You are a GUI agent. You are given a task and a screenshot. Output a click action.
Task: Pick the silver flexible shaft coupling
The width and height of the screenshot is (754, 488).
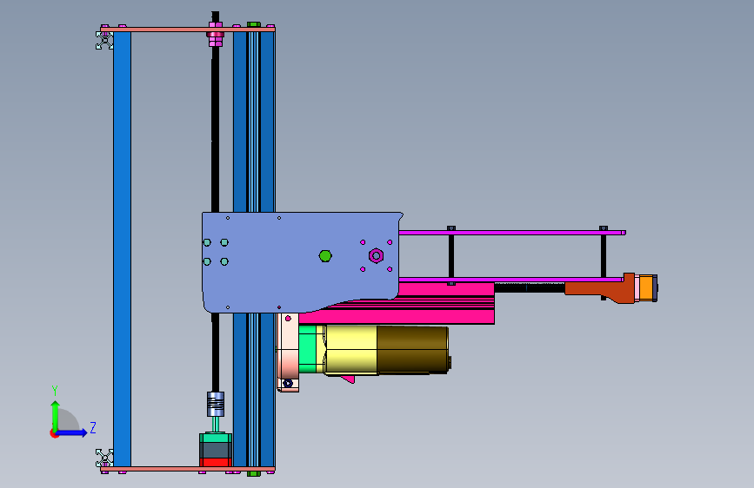[x=216, y=404]
